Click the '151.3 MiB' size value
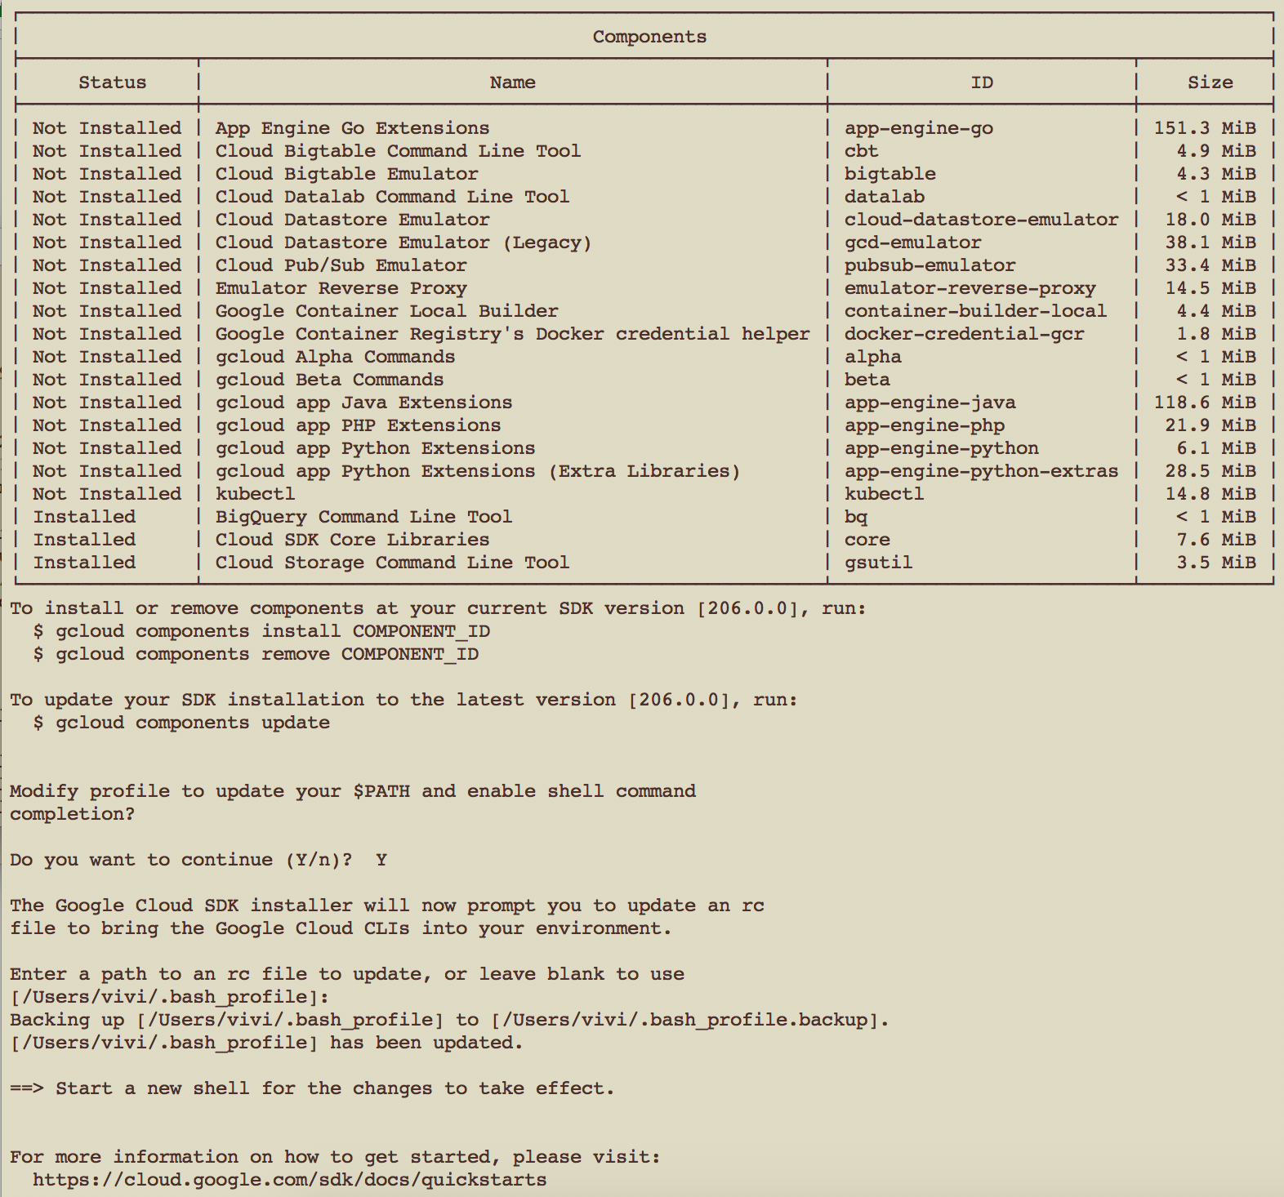The width and height of the screenshot is (1284, 1197). [x=1205, y=128]
